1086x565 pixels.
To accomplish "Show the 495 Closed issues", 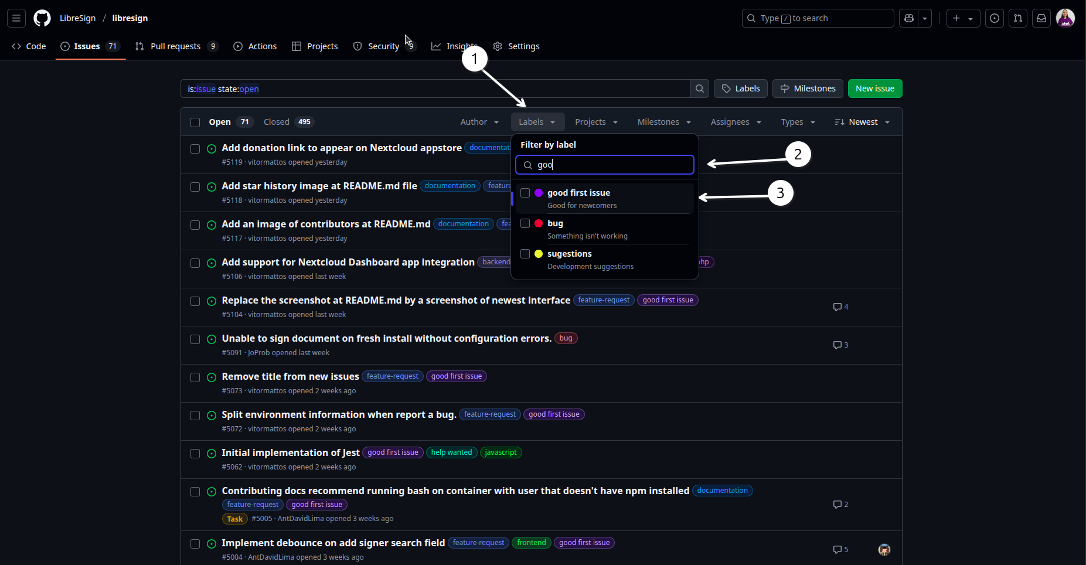I will tap(289, 122).
